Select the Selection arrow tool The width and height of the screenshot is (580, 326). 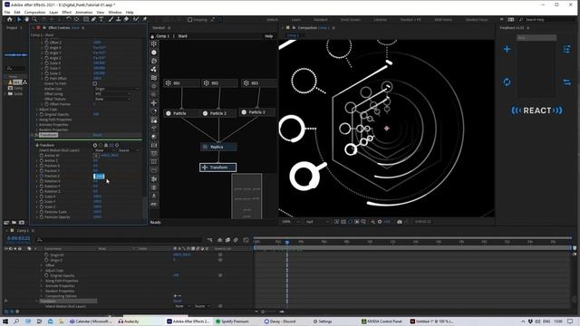tap(19, 19)
